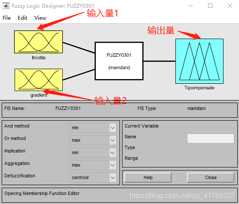The width and height of the screenshot is (239, 204).
Task: Open the FUZZY0301 mamdani rule block
Action: pyautogui.click(x=119, y=61)
